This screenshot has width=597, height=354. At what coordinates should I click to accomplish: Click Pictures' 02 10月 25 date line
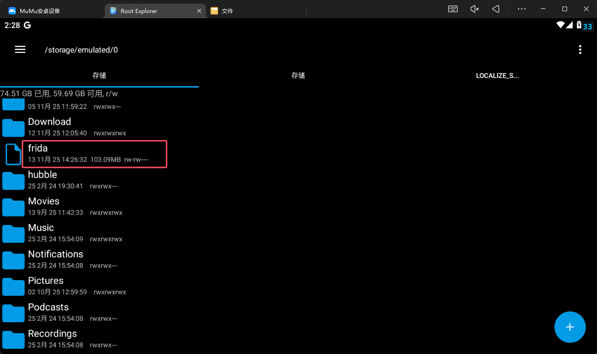58,292
